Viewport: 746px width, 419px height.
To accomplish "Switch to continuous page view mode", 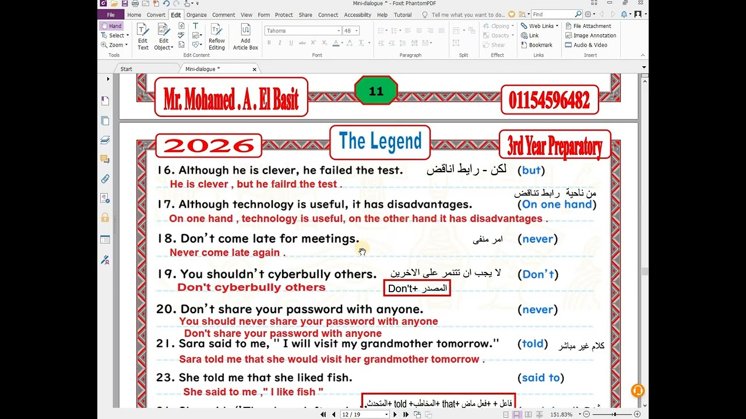I will (516, 414).
